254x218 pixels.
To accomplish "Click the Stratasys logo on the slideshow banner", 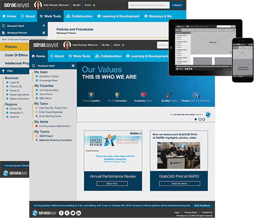I will point(208,115).
